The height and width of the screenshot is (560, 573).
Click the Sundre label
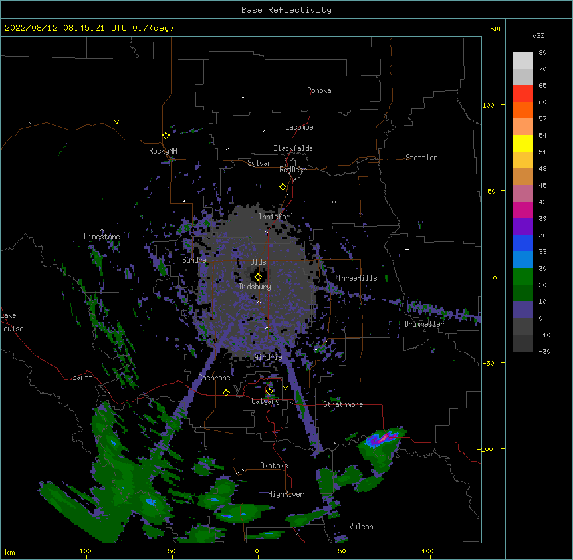(x=194, y=260)
